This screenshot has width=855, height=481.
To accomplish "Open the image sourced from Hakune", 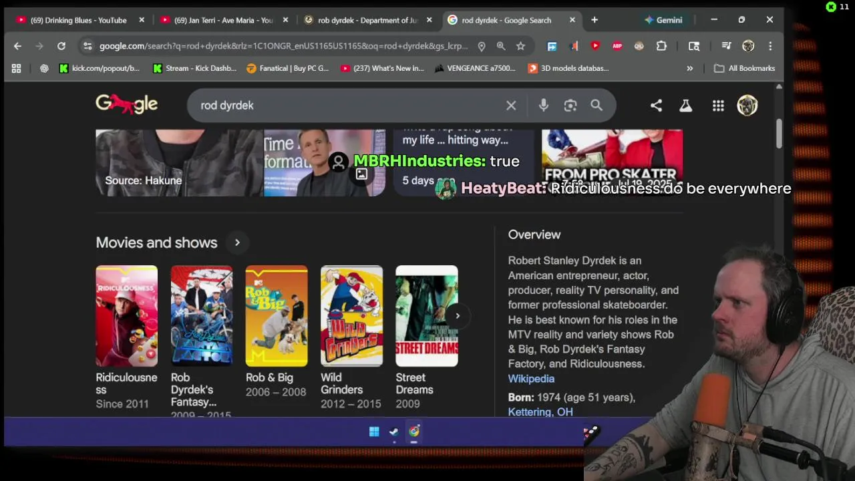I will pyautogui.click(x=179, y=163).
